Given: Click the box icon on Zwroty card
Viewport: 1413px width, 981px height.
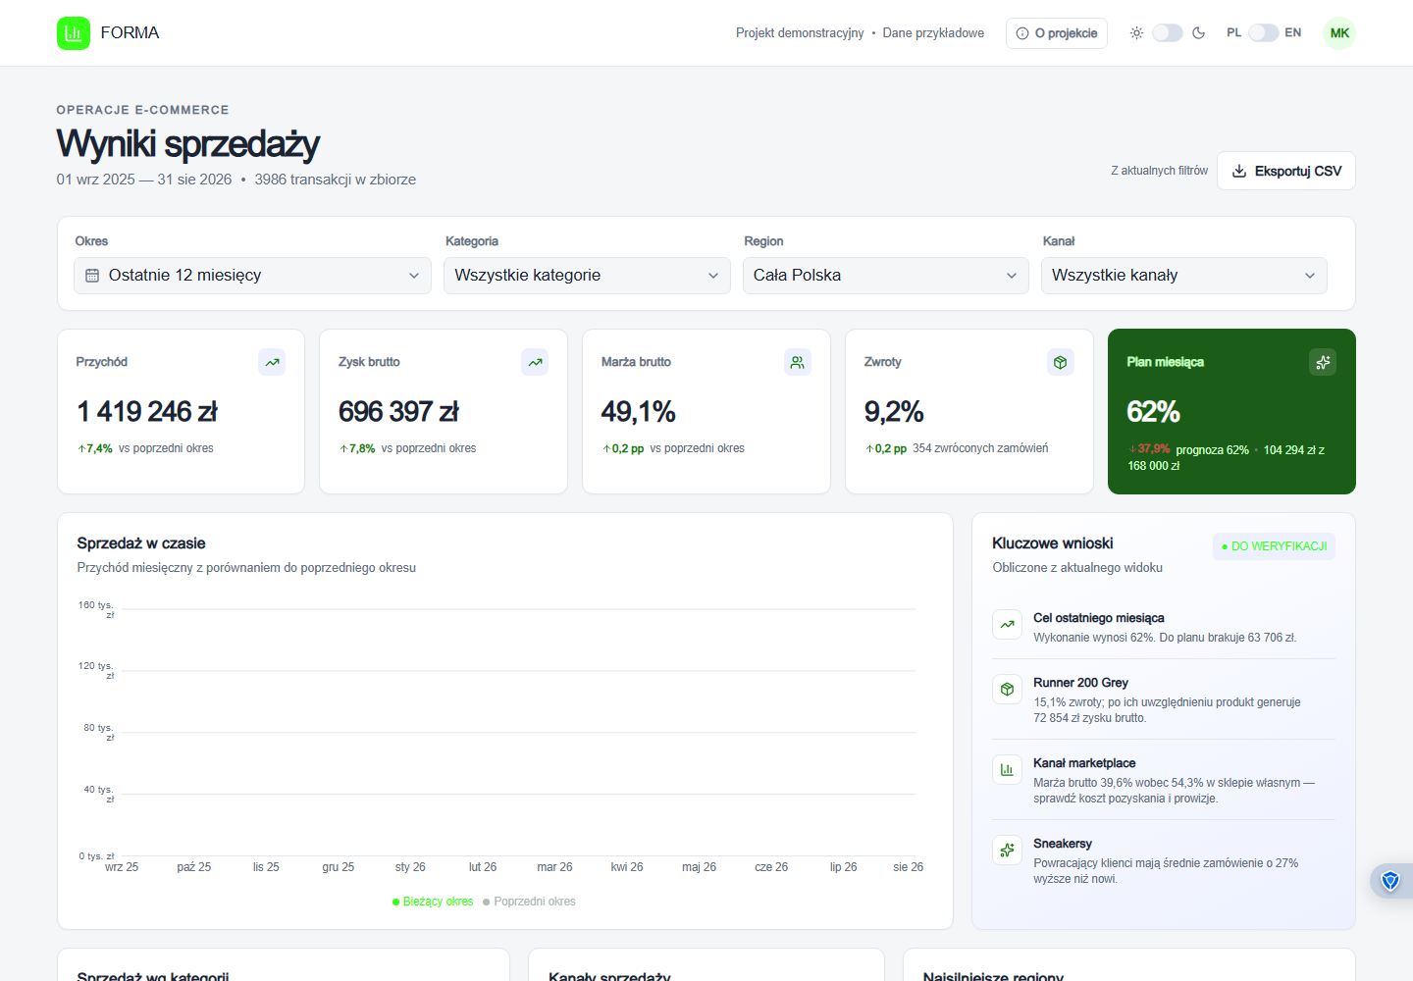Looking at the screenshot, I should coord(1060,362).
